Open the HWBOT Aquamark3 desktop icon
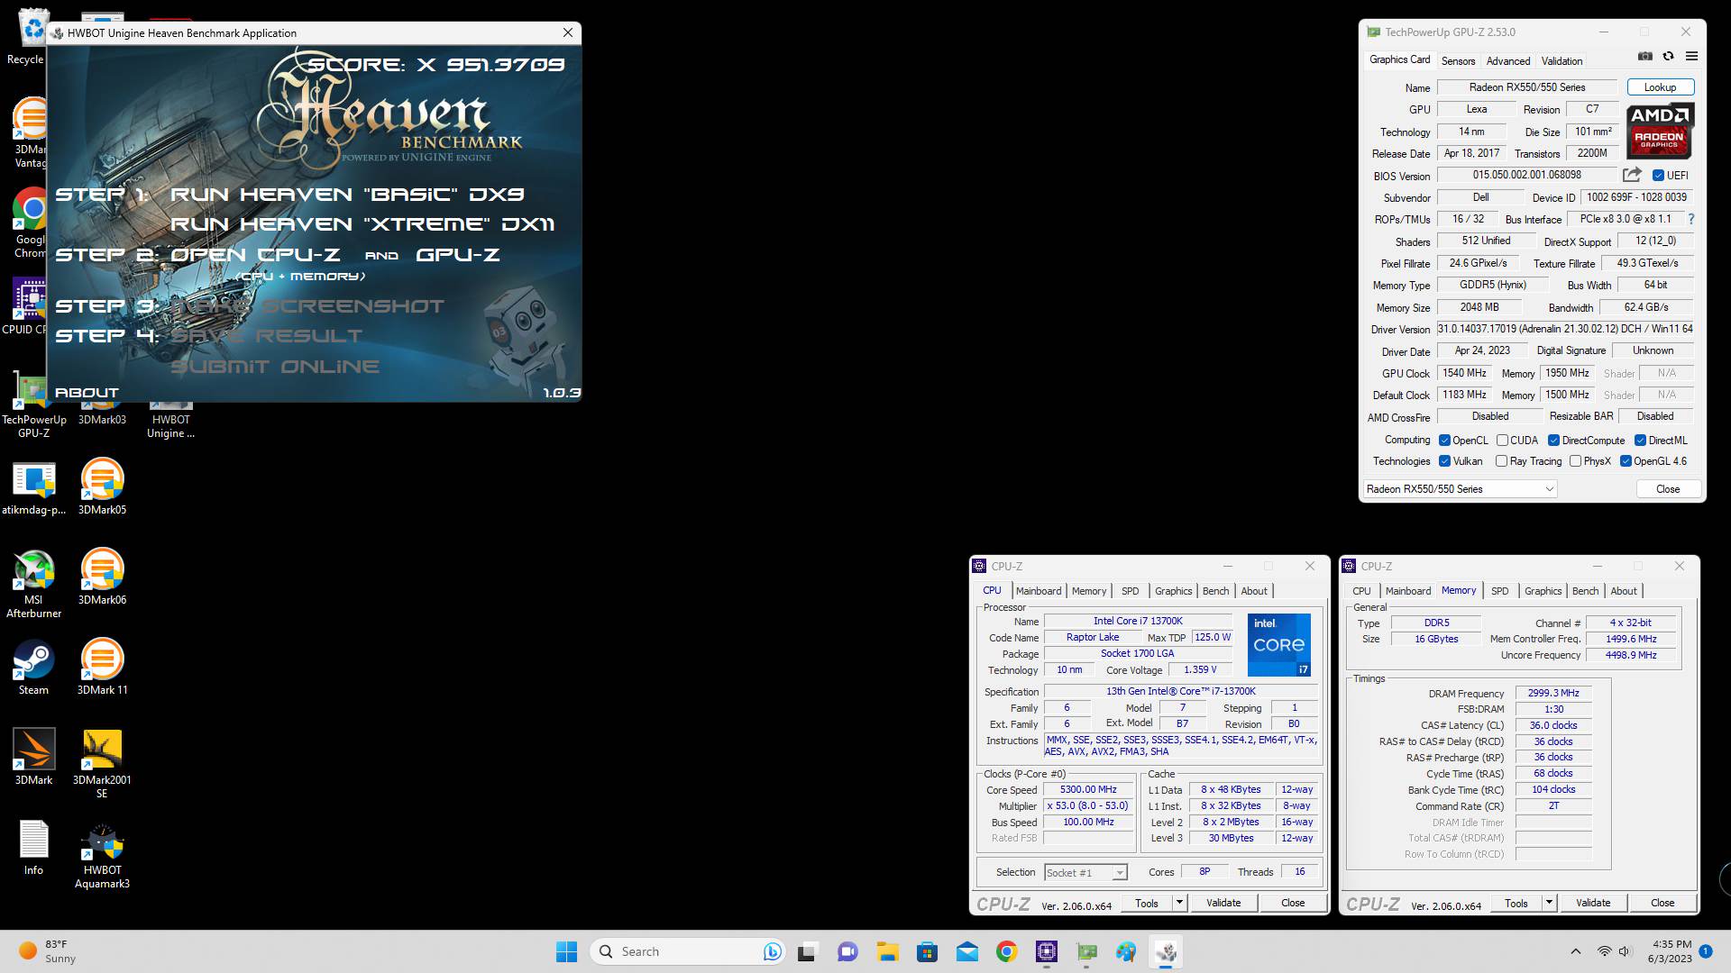 point(102,854)
